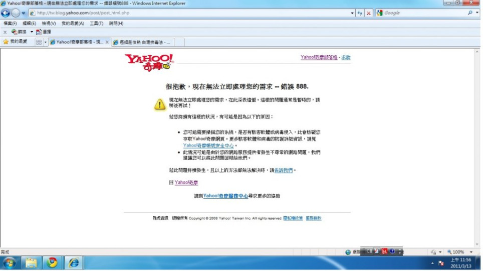This screenshot has height=271, width=483.
Task: Click the Refresh icon beside address bar
Action: (x=360, y=13)
